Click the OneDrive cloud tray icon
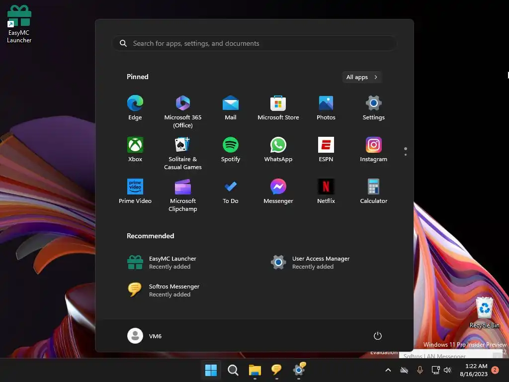This screenshot has width=509, height=382. click(404, 370)
